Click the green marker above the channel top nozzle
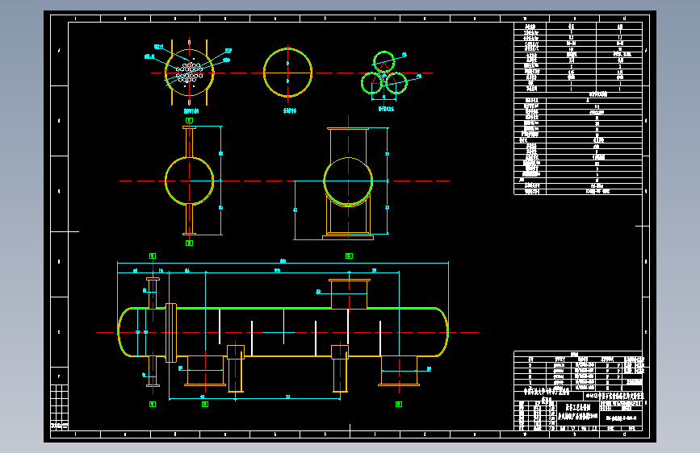The width and height of the screenshot is (700, 453). (x=153, y=256)
